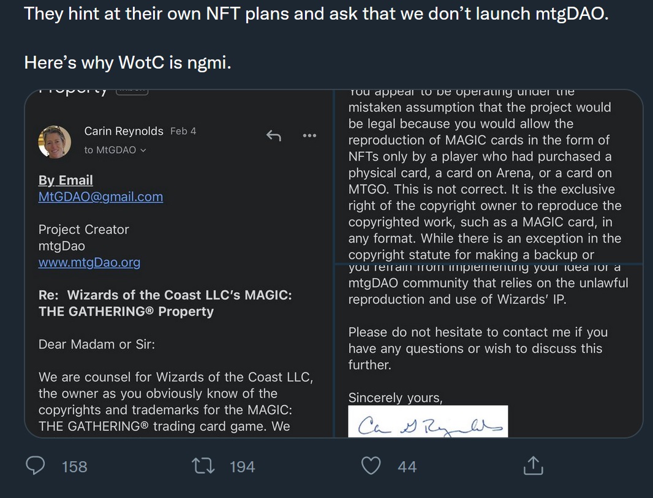The height and width of the screenshot is (498, 653).
Task: Open the share upload icon
Action: click(x=533, y=466)
